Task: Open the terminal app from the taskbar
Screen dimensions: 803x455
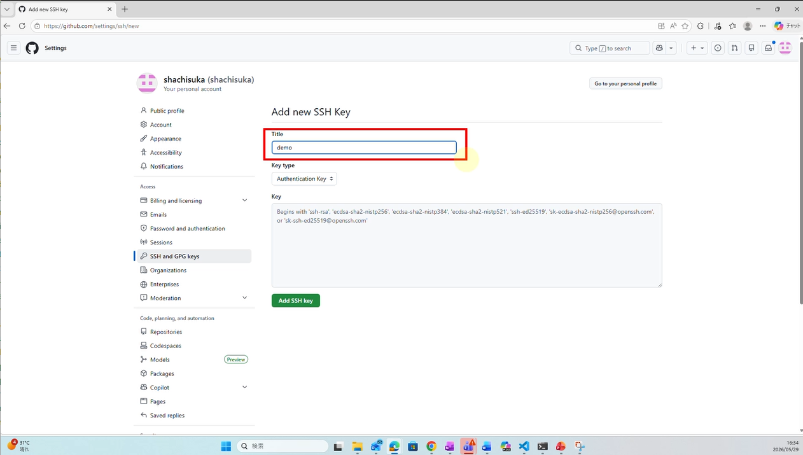Action: click(x=542, y=447)
